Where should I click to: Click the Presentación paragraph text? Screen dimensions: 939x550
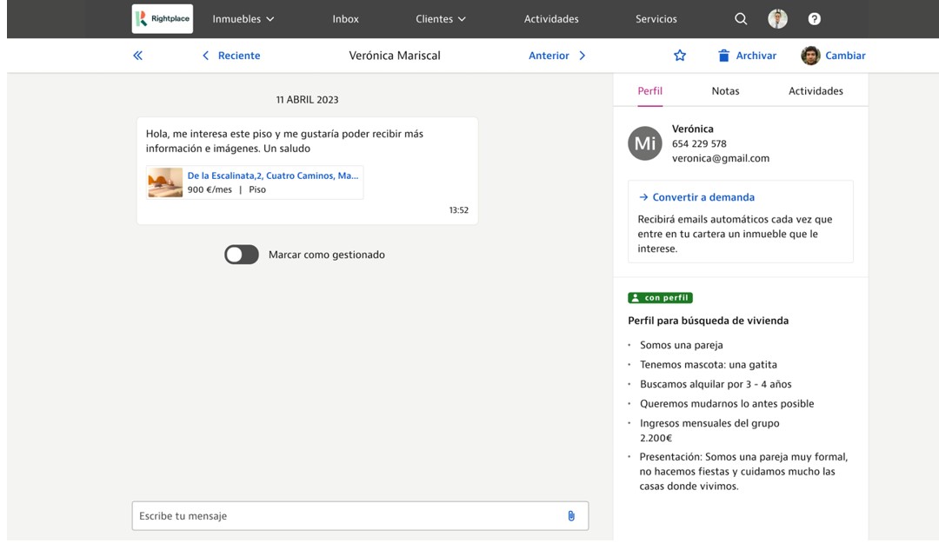743,472
